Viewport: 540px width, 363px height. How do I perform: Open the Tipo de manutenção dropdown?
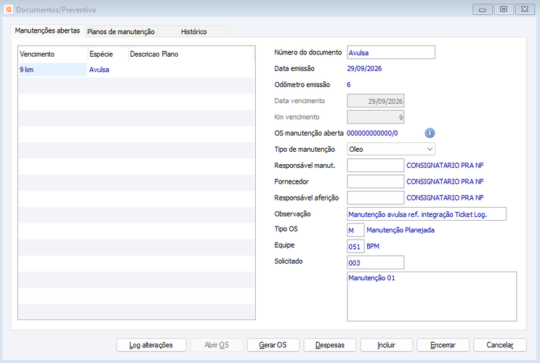coord(391,149)
